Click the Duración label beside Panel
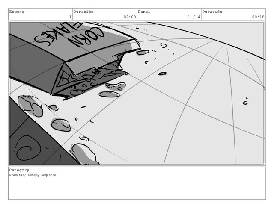Image resolution: width=274 pixels, height=212 pixels. (x=212, y=12)
